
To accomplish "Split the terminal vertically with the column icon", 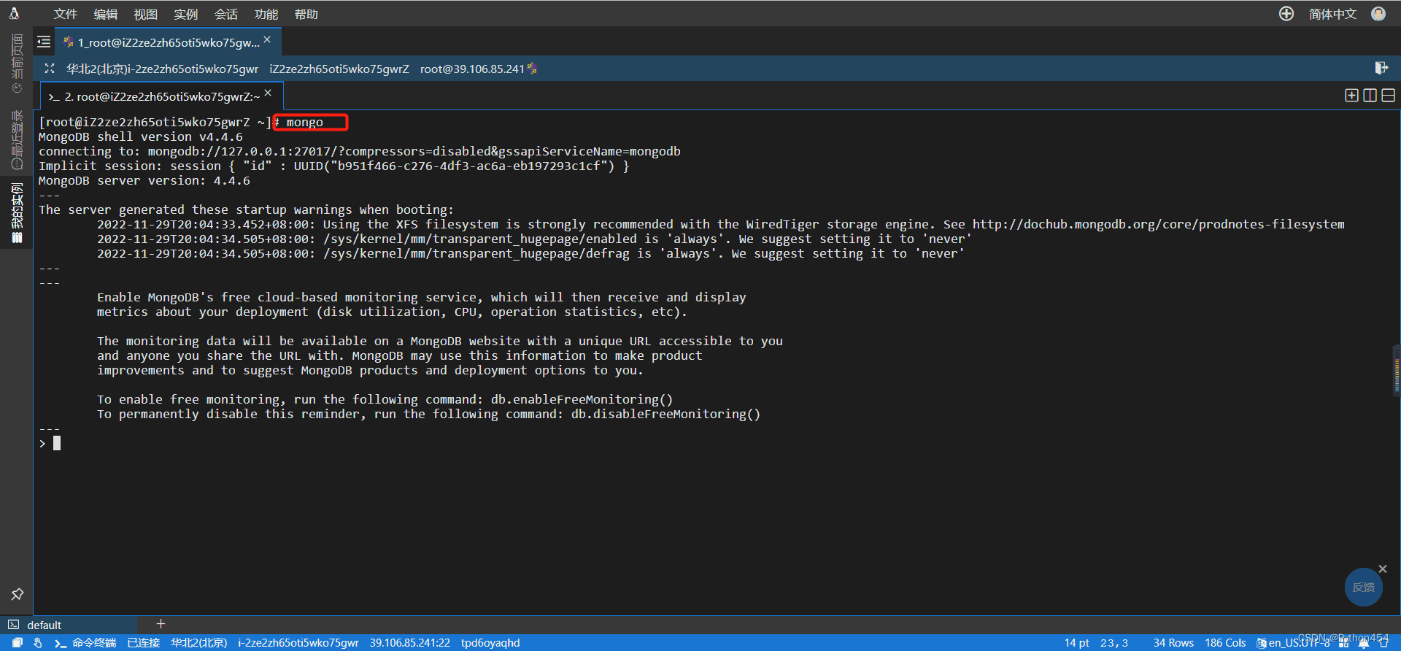I will click(1370, 96).
